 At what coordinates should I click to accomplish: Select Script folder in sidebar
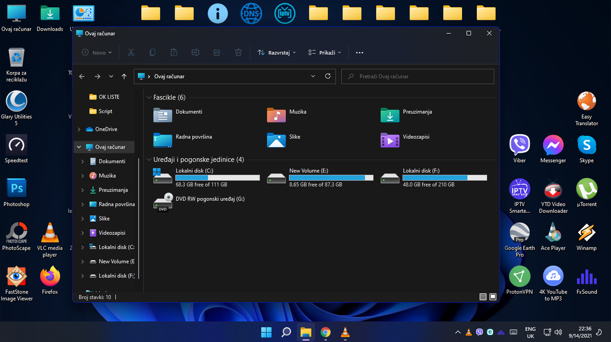pos(101,111)
